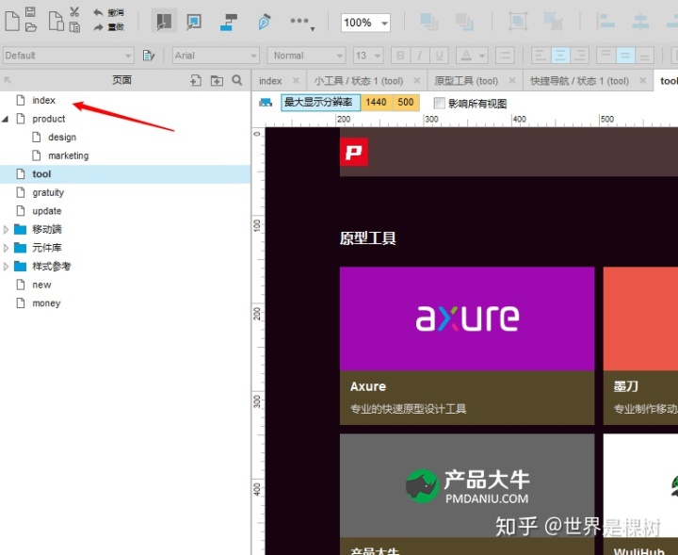
Task: Choose the contained selection mode tool
Action: (194, 22)
